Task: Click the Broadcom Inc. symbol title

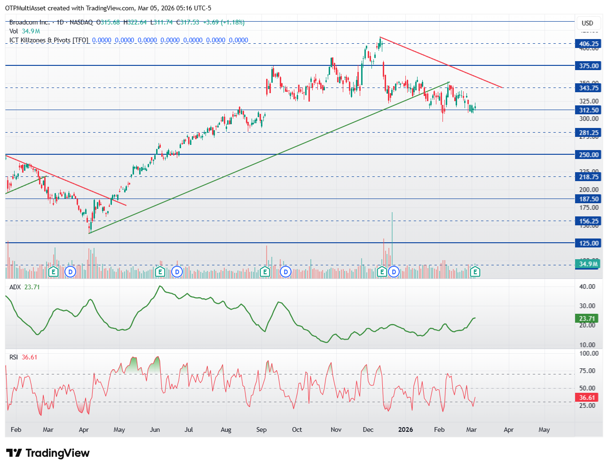Action: click(x=29, y=22)
